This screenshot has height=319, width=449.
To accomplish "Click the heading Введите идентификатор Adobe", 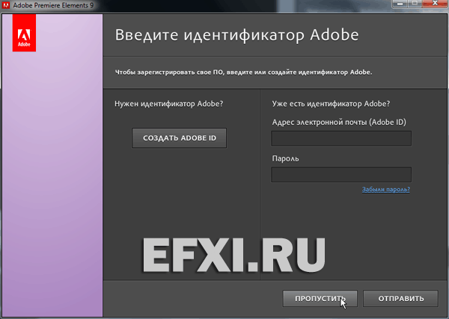I will coord(236,35).
